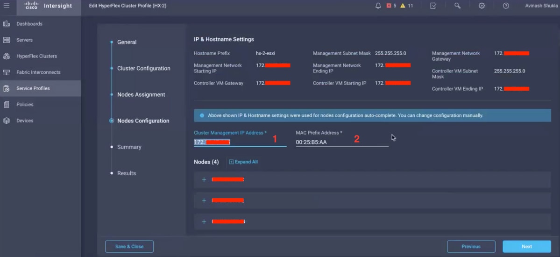This screenshot has width=560, height=257.
Task: Click the info icon in the blue banner
Action: tap(202, 115)
